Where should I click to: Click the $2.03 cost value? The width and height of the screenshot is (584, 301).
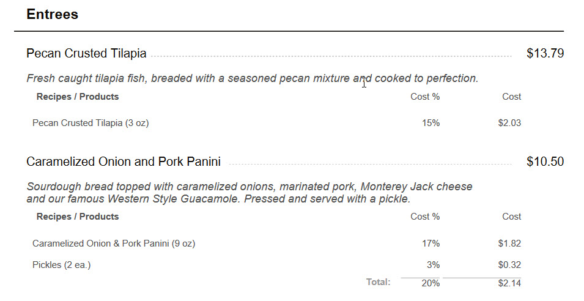click(509, 123)
